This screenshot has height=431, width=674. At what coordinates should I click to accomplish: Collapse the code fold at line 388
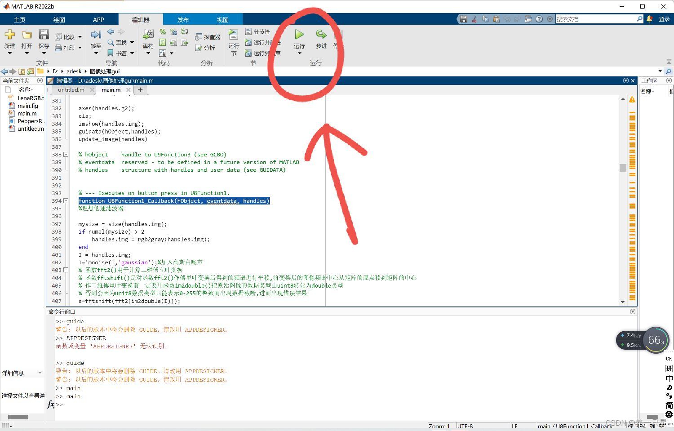[65, 154]
